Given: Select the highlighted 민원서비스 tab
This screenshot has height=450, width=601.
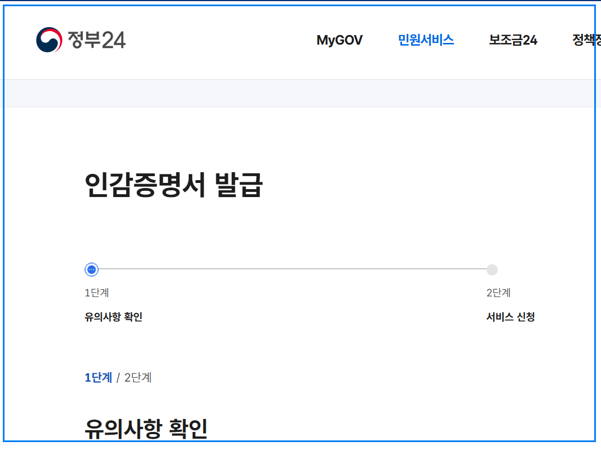Looking at the screenshot, I should click(x=426, y=40).
